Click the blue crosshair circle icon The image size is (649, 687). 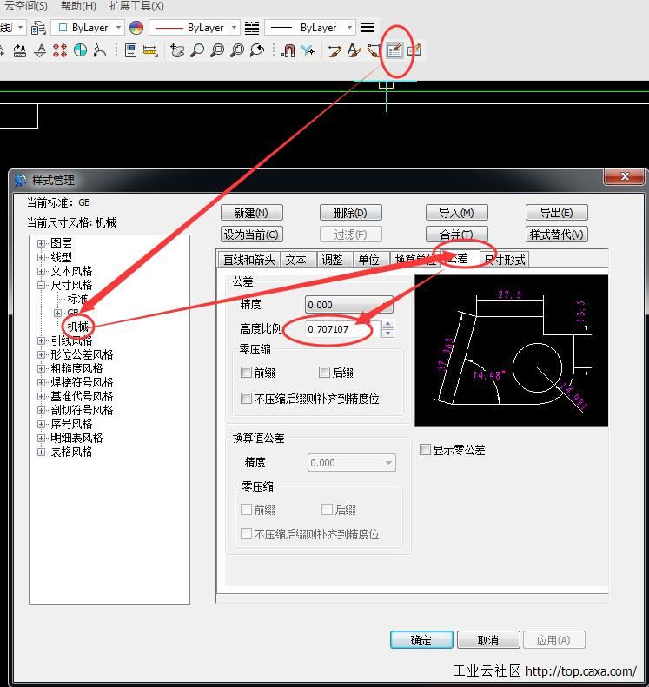click(x=80, y=50)
